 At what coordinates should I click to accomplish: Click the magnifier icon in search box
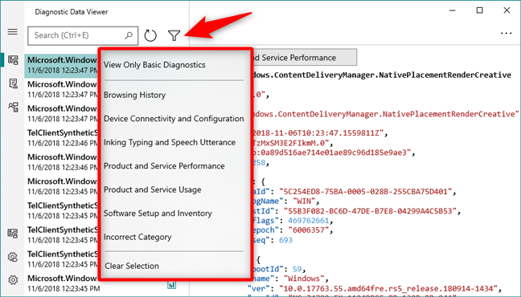tap(129, 35)
